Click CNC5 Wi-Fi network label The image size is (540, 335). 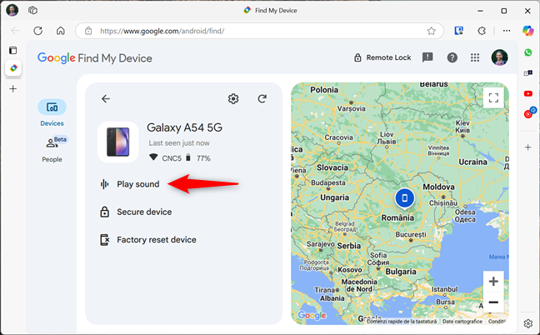pyautogui.click(x=172, y=158)
